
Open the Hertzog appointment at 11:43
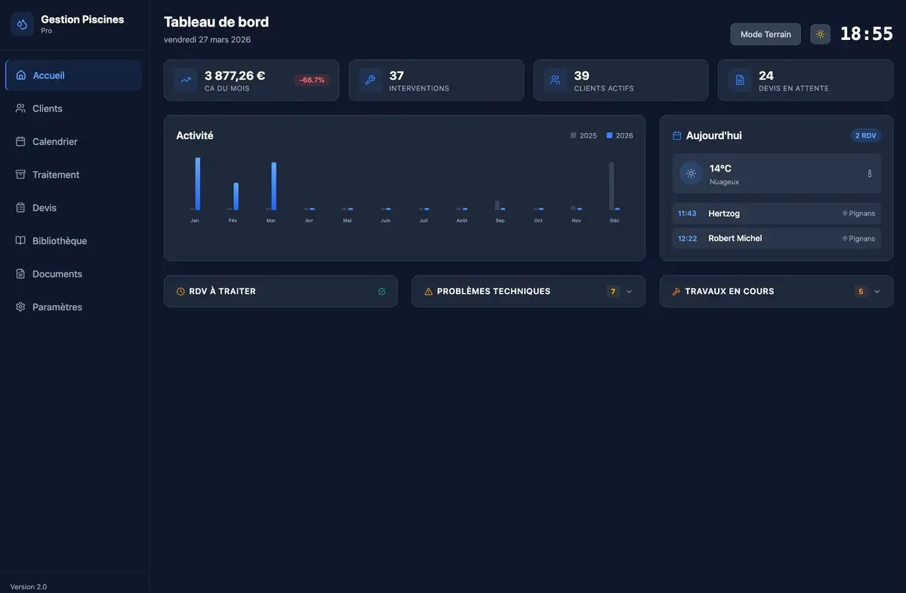pyautogui.click(x=776, y=214)
